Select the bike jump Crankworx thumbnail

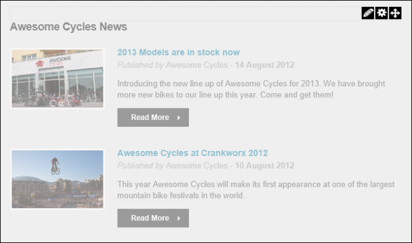tap(58, 179)
